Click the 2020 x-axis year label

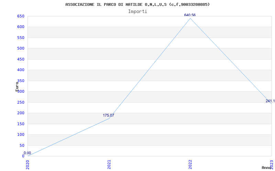point(28,165)
